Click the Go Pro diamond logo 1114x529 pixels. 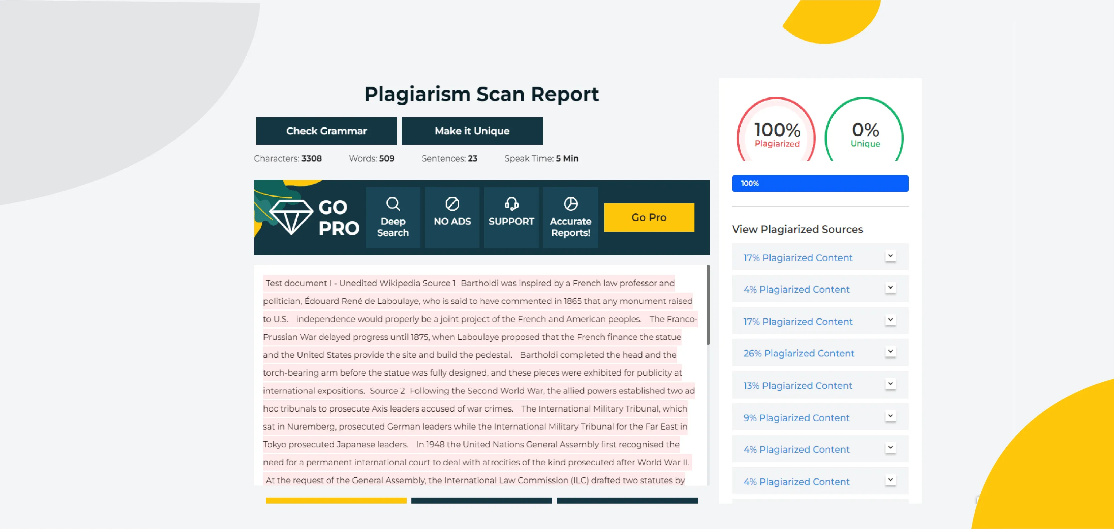tap(291, 217)
